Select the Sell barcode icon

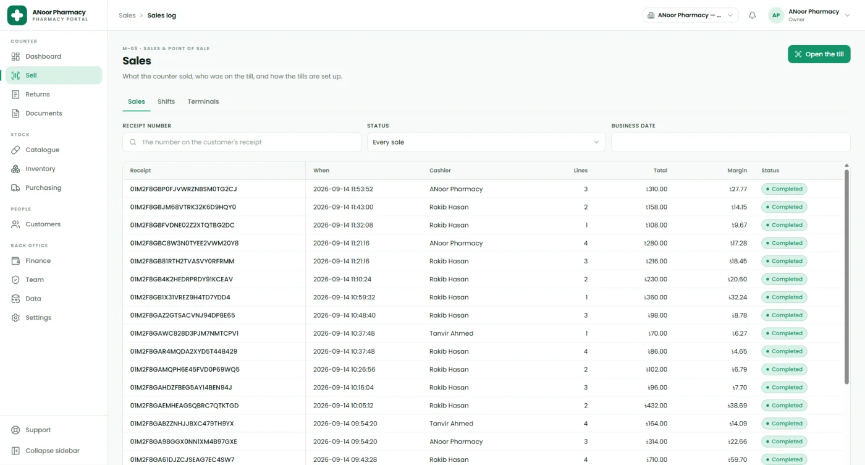click(x=15, y=75)
